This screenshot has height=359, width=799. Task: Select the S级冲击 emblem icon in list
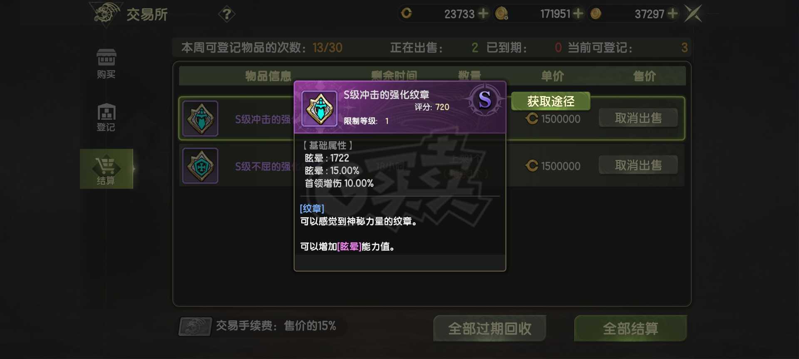(x=200, y=118)
